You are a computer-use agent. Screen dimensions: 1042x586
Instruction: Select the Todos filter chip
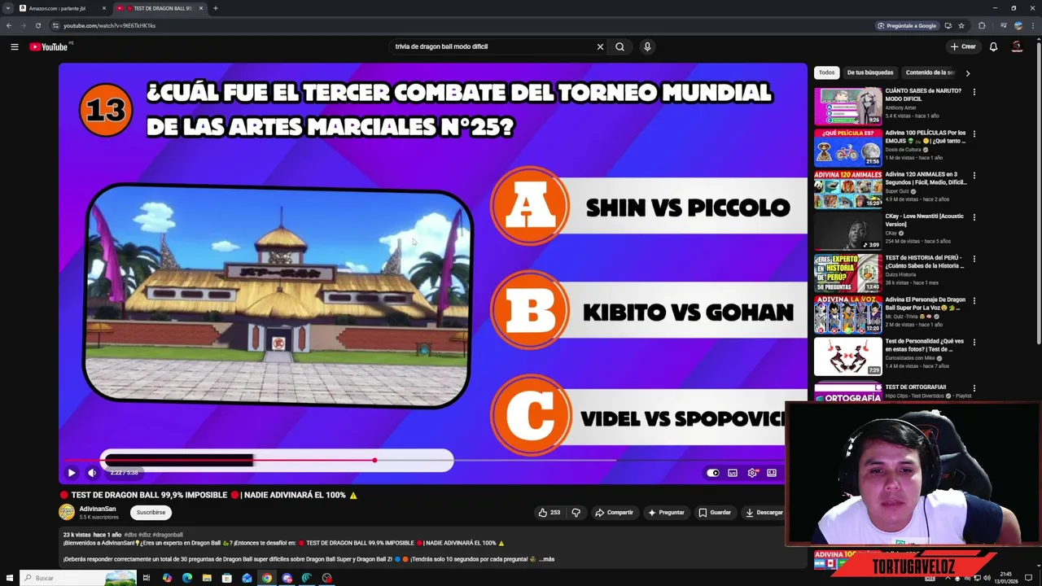click(826, 72)
